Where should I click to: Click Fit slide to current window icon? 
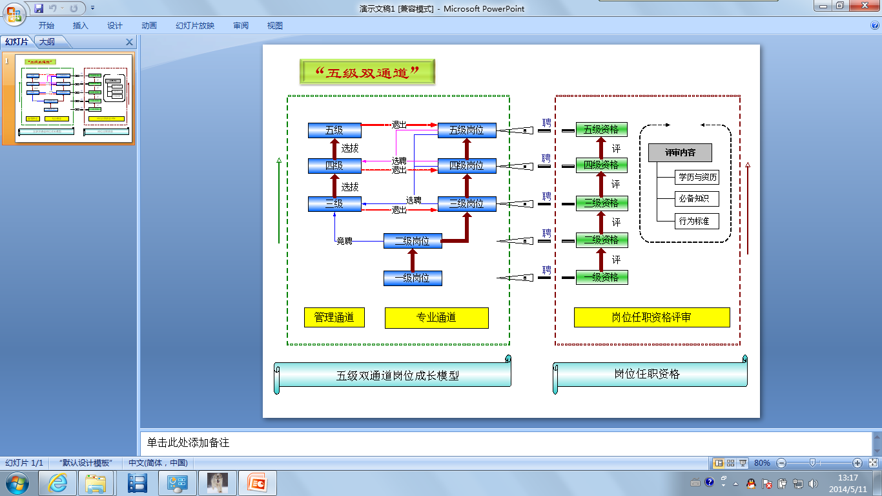(873, 463)
